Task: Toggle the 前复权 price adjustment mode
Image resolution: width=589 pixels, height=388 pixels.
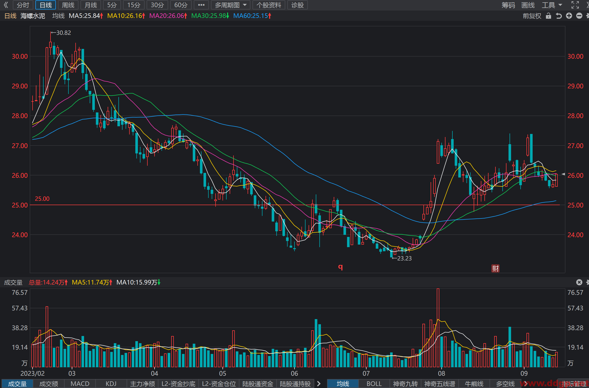Action: 532,16
